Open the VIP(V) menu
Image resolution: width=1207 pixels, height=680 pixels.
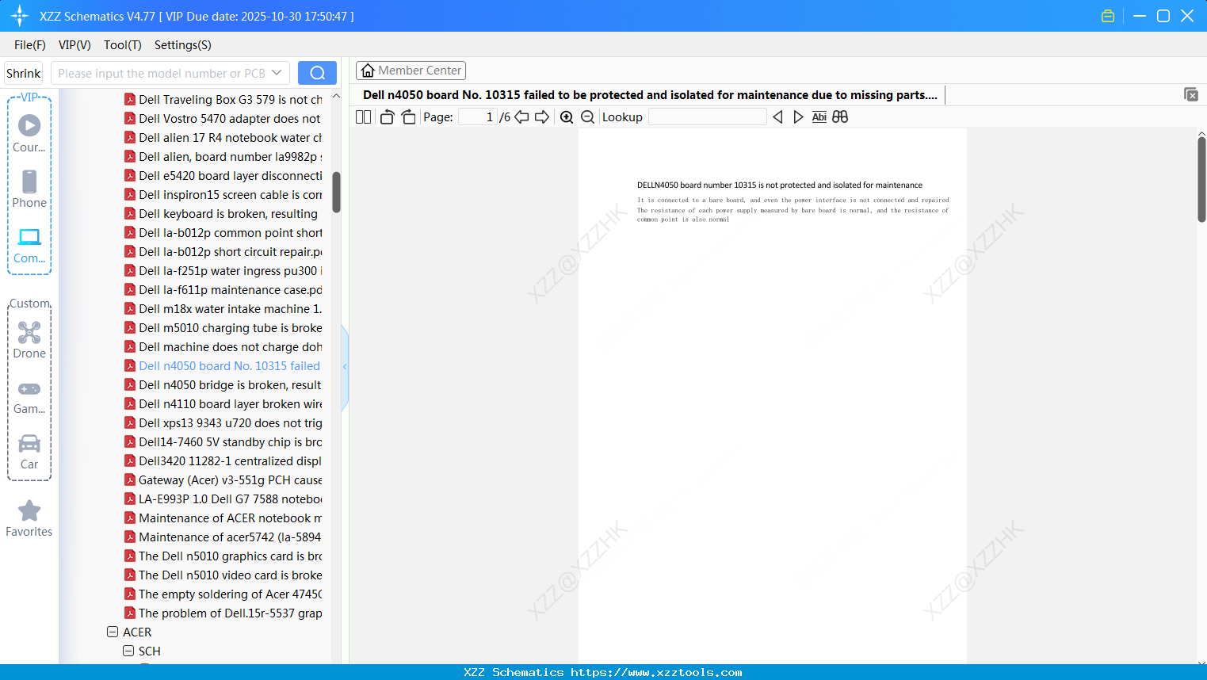click(74, 45)
